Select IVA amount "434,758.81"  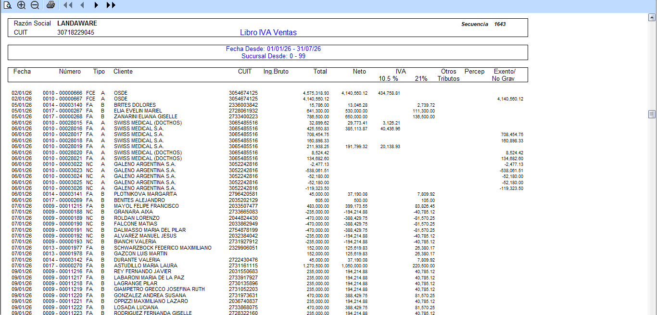[x=389, y=93]
